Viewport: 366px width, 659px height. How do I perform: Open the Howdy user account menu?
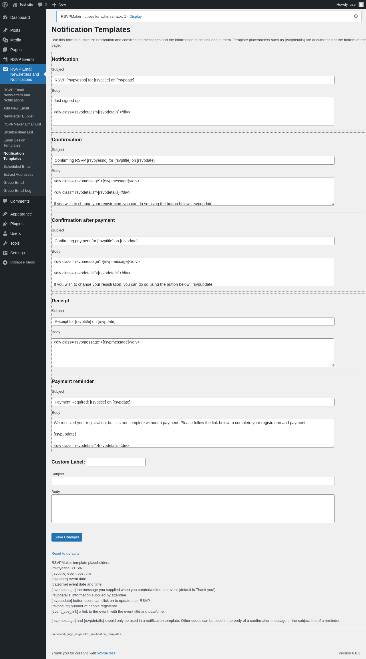349,5
